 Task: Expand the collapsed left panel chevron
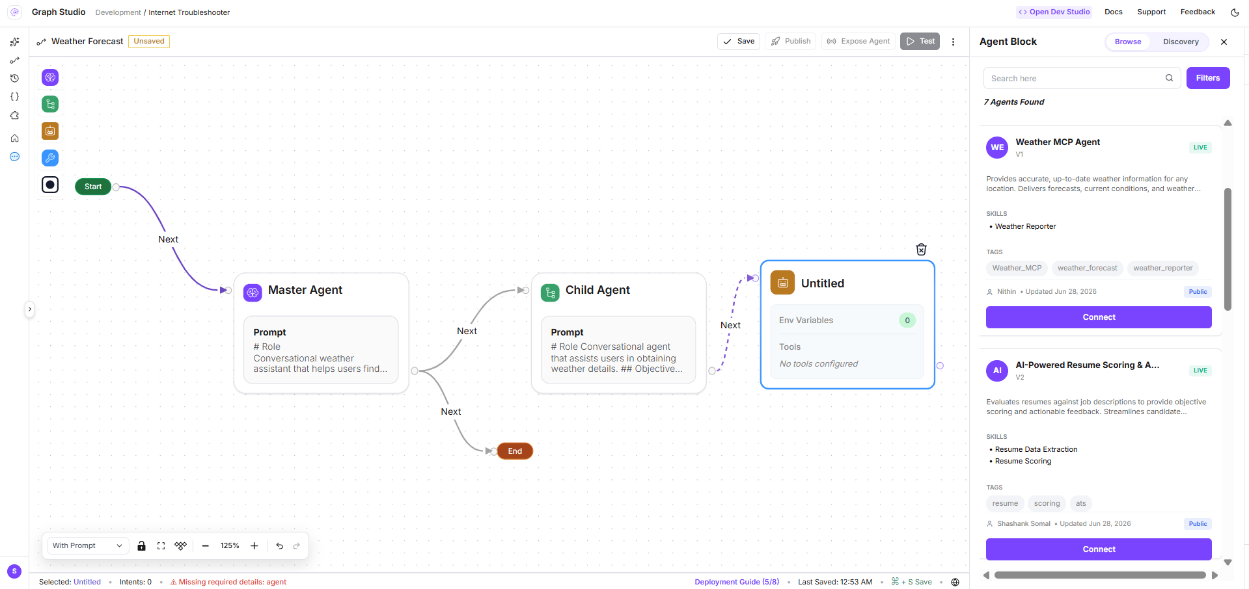(29, 309)
